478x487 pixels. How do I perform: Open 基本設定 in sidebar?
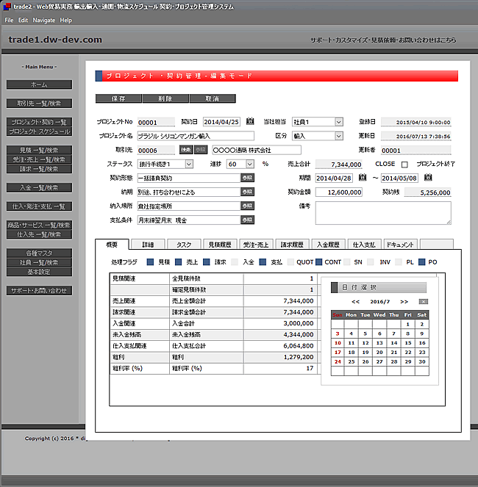pyautogui.click(x=39, y=272)
